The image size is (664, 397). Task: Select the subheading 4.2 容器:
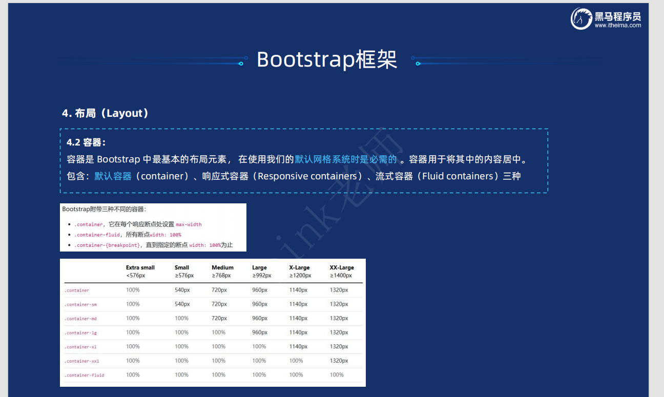(x=86, y=142)
